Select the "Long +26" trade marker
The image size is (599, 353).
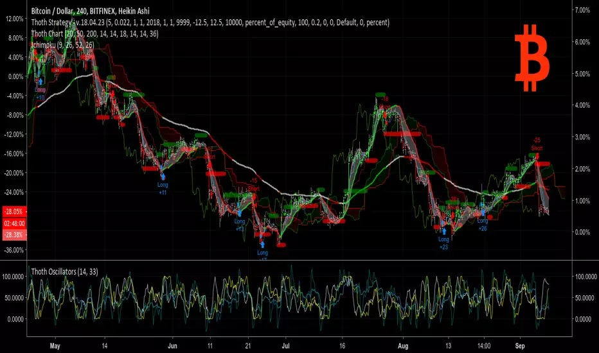point(483,221)
